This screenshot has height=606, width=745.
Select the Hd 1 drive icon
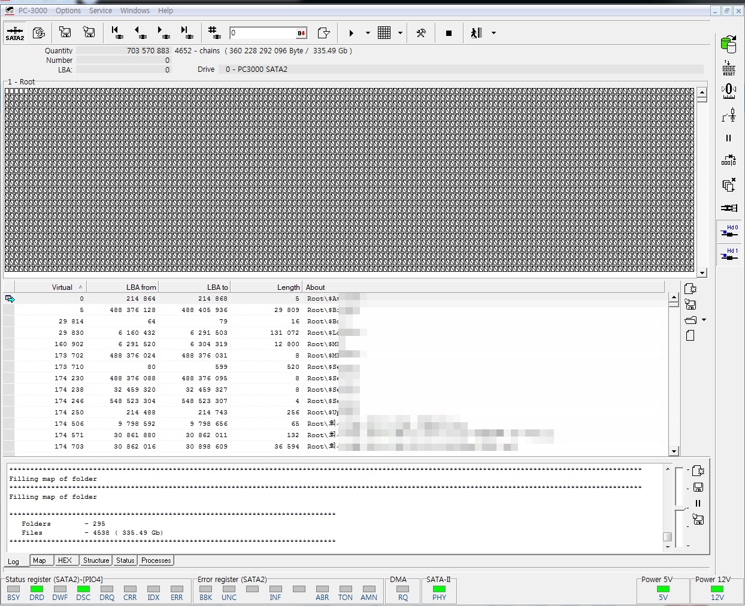pos(729,255)
